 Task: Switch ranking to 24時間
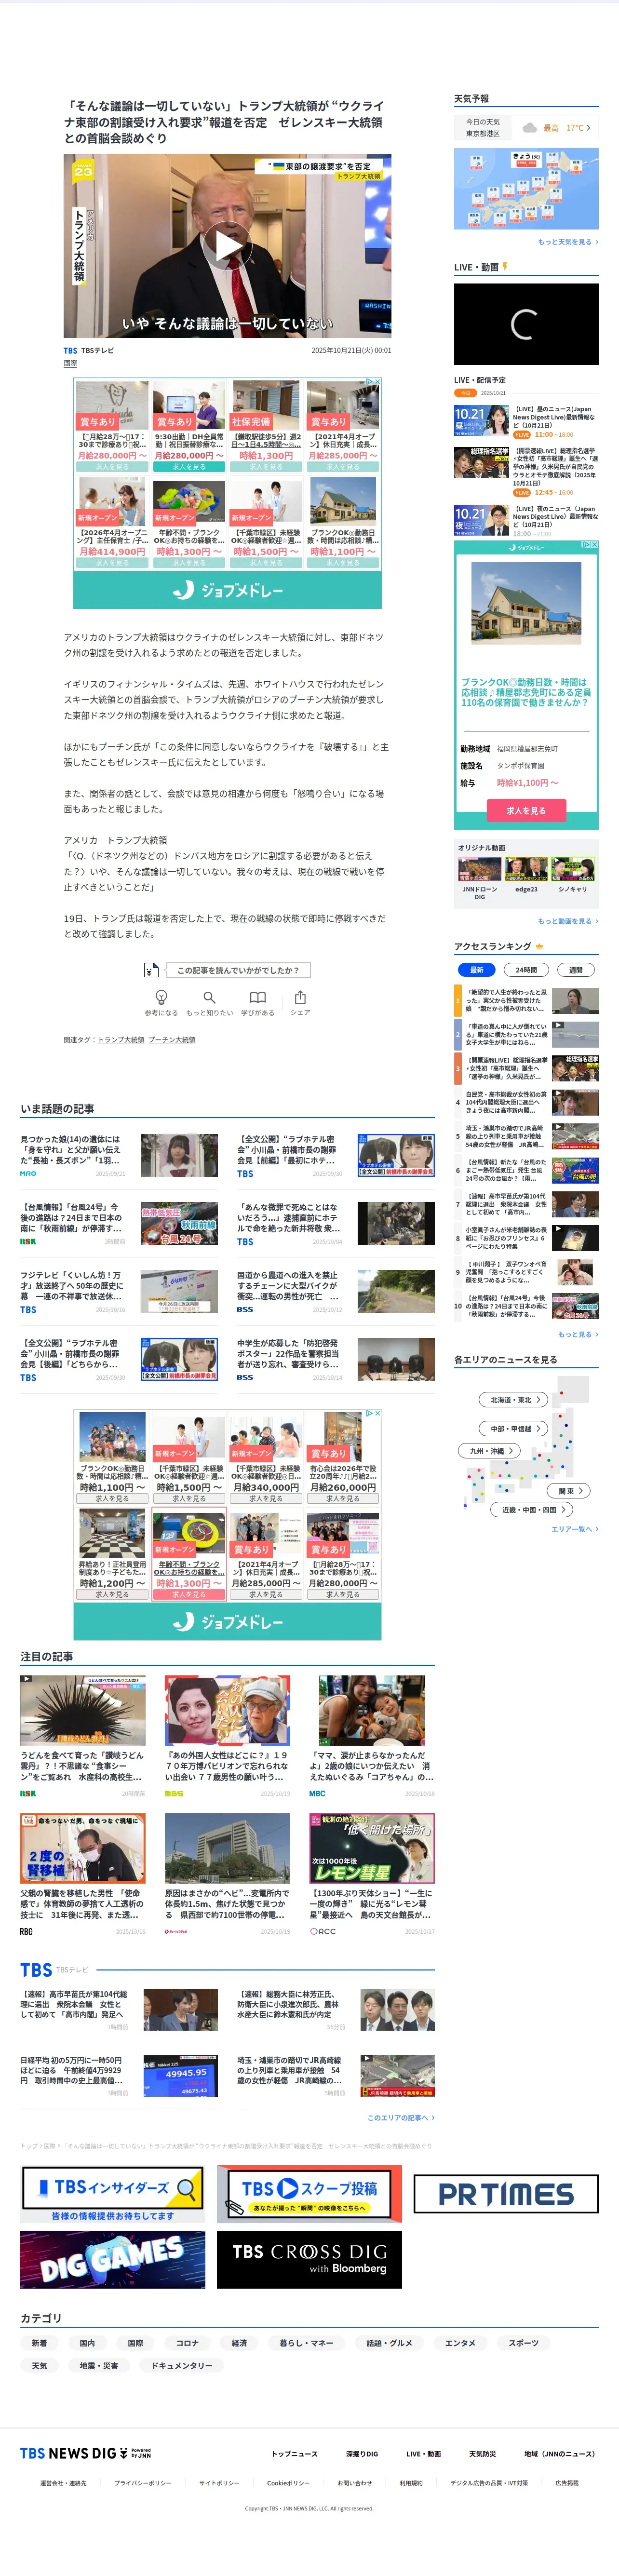[x=526, y=969]
